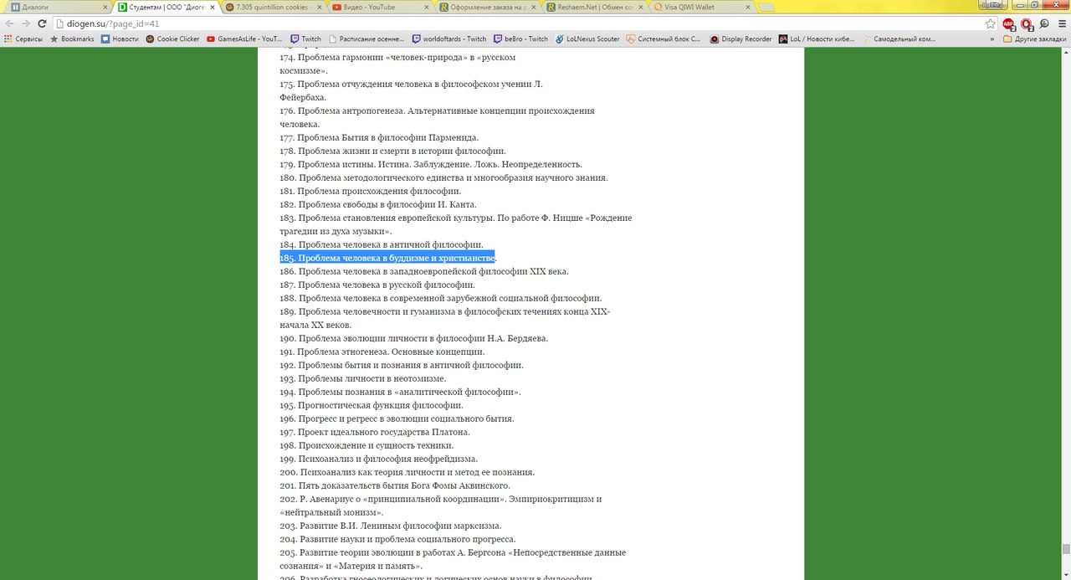1071x580 pixels.
Task: Click the vertical scrollbar thumb
Action: 1065,550
